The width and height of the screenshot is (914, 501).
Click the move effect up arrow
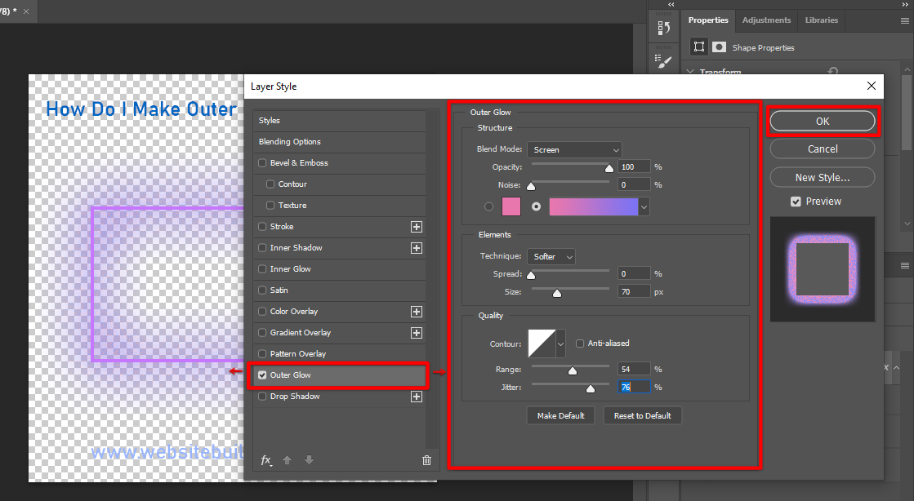[x=288, y=460]
